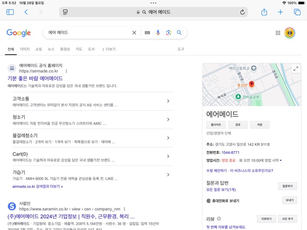Open airmade.co.kr 검색결과 더보기 link
The height and width of the screenshot is (230, 307).
[x=38, y=186]
